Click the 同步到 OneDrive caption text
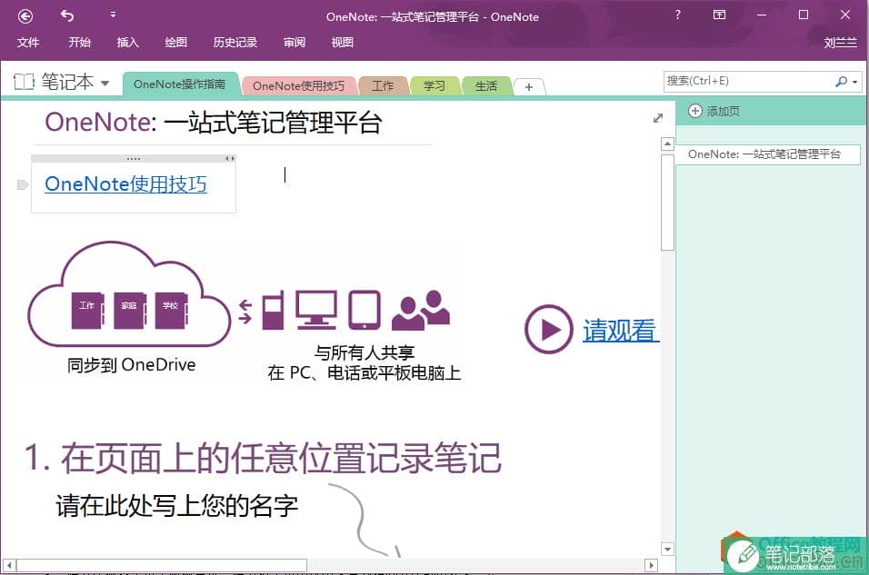Image resolution: width=869 pixels, height=575 pixels. [x=131, y=364]
